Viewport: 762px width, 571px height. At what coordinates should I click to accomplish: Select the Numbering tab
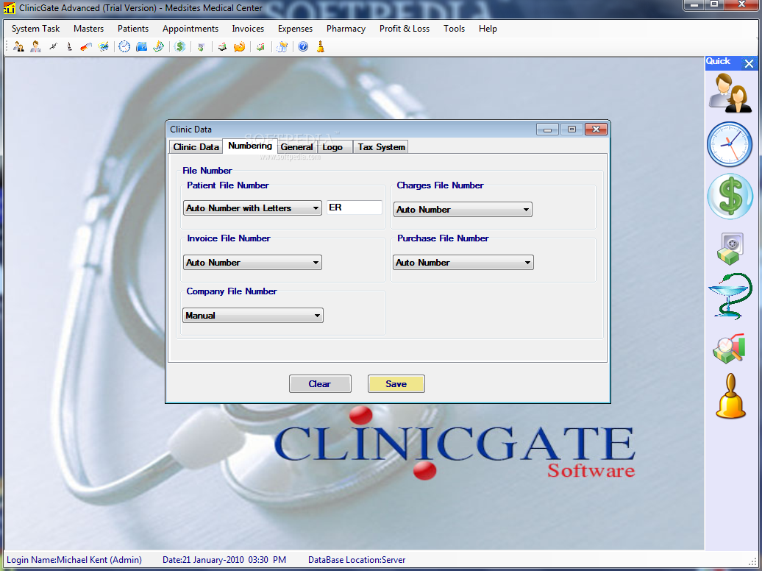(x=250, y=146)
